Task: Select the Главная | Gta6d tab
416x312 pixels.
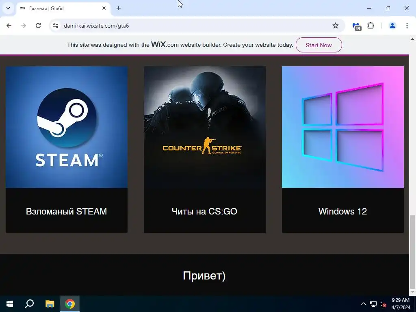Action: coord(63,8)
